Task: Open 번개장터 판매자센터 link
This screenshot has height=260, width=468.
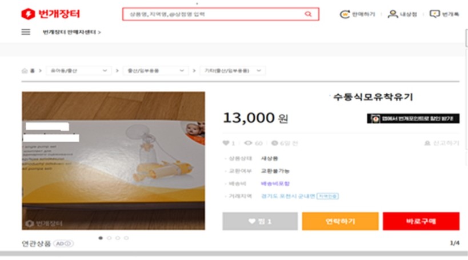Action: click(x=71, y=32)
